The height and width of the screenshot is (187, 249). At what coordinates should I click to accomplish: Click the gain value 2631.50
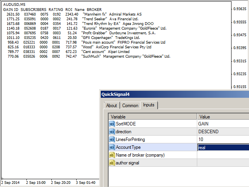[x=13, y=14]
